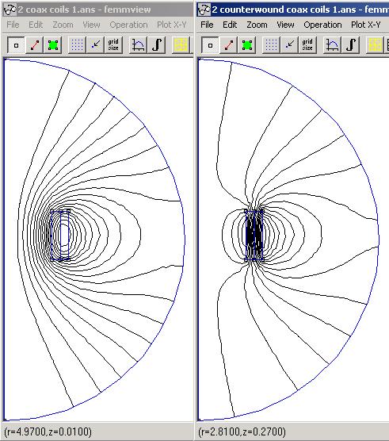Click the X-Y plot icon in left window

coord(138,45)
